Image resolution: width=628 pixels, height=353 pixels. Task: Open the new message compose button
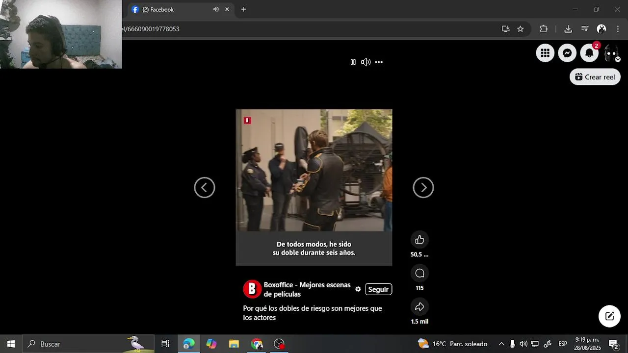click(609, 316)
